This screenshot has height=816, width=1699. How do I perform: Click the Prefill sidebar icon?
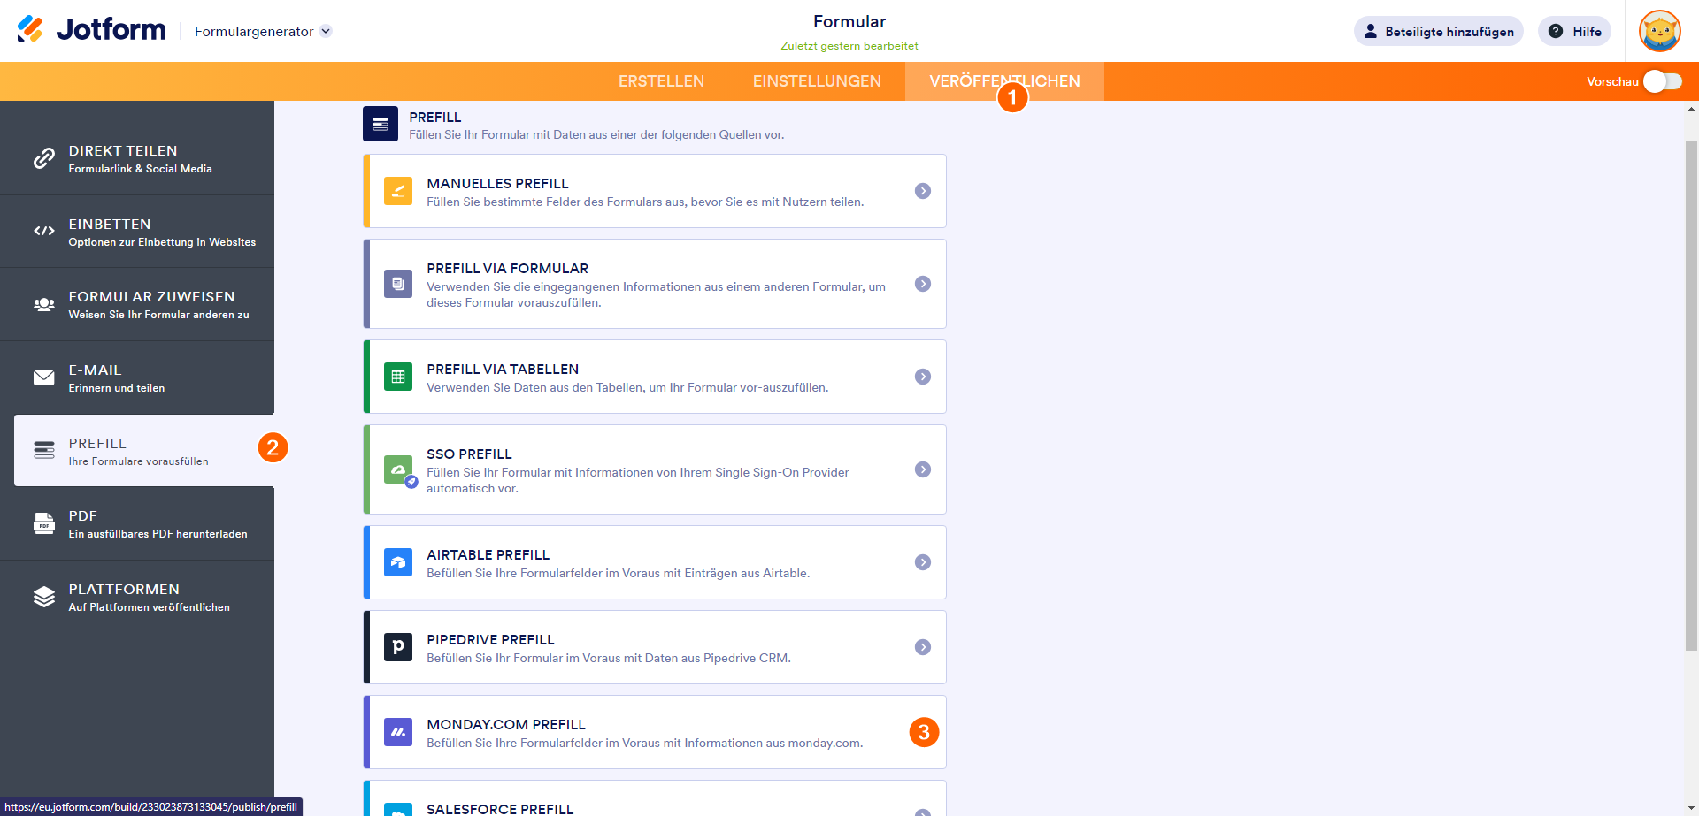coord(44,450)
